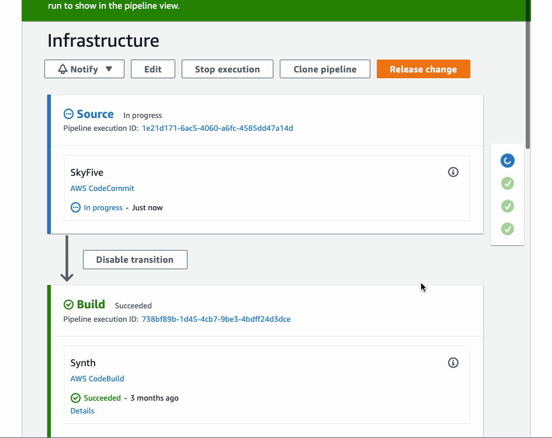The image size is (552, 438).
Task: Click the Edit button
Action: pos(152,68)
